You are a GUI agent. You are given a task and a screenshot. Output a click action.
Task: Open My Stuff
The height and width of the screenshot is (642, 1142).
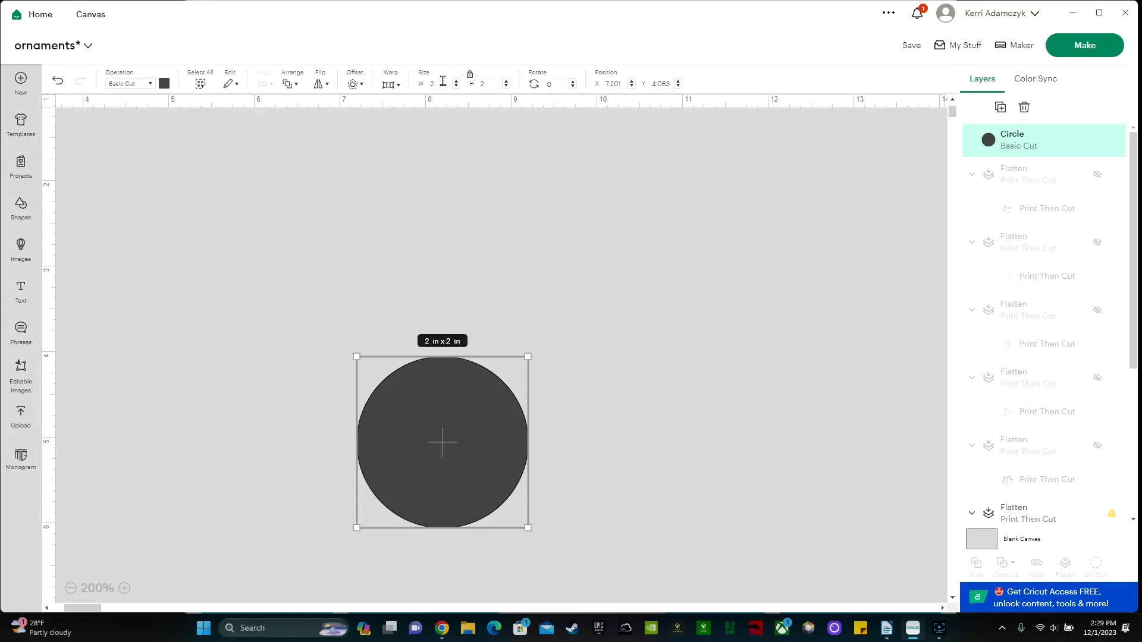tap(958, 45)
